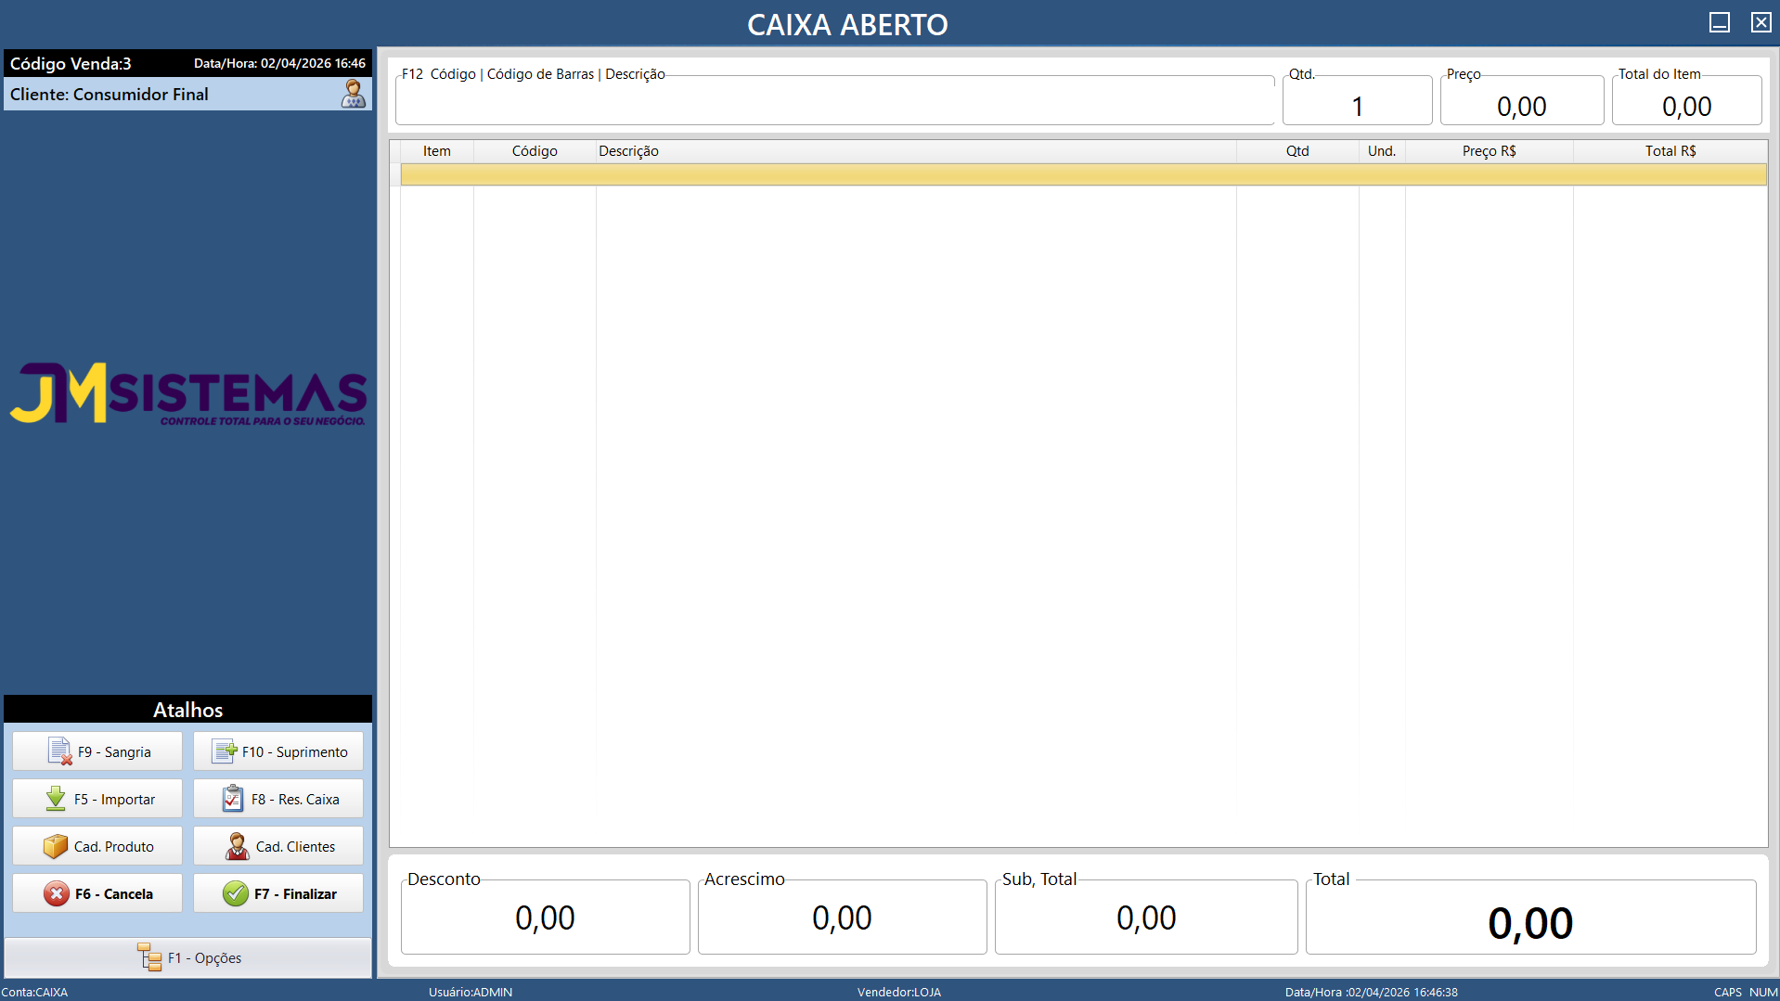Click the Acrescimo surcharge field
The width and height of the screenshot is (1780, 1001).
(842, 918)
